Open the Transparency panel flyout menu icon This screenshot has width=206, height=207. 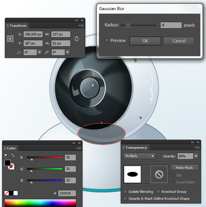(x=197, y=147)
